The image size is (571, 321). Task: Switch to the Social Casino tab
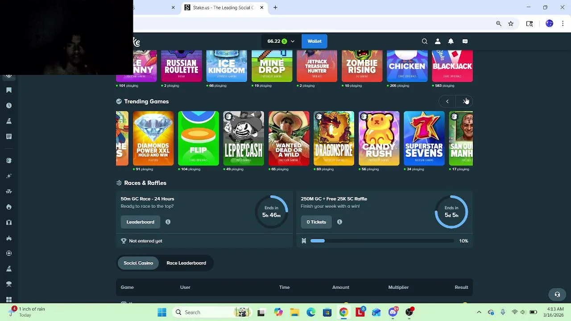[x=138, y=263]
